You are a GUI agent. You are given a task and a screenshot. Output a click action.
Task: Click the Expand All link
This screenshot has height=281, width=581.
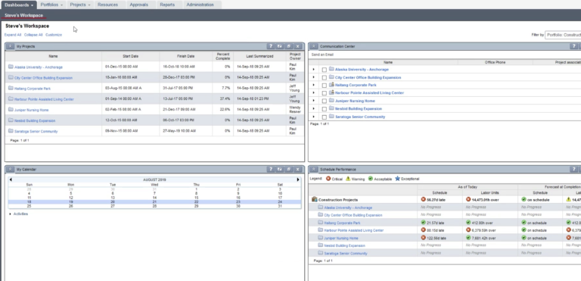[13, 35]
